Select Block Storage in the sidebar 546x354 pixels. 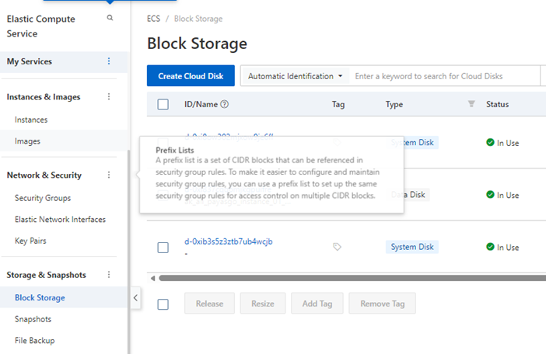click(40, 298)
